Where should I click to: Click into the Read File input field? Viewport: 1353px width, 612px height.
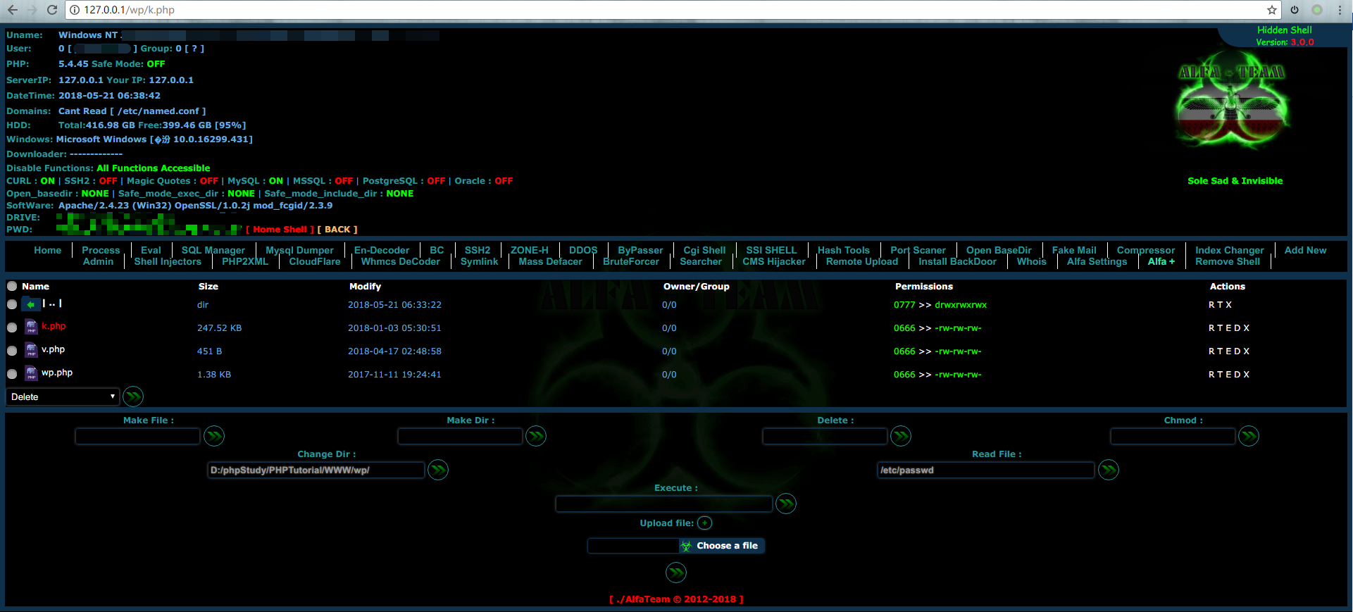click(x=985, y=470)
